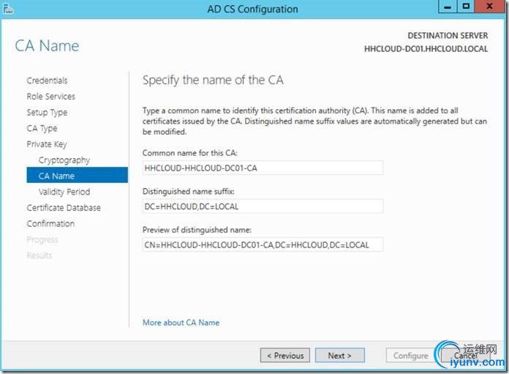Viewport: 509px width, 374px height.
Task: Close the AD CS Configuration window
Action: (x=489, y=7)
